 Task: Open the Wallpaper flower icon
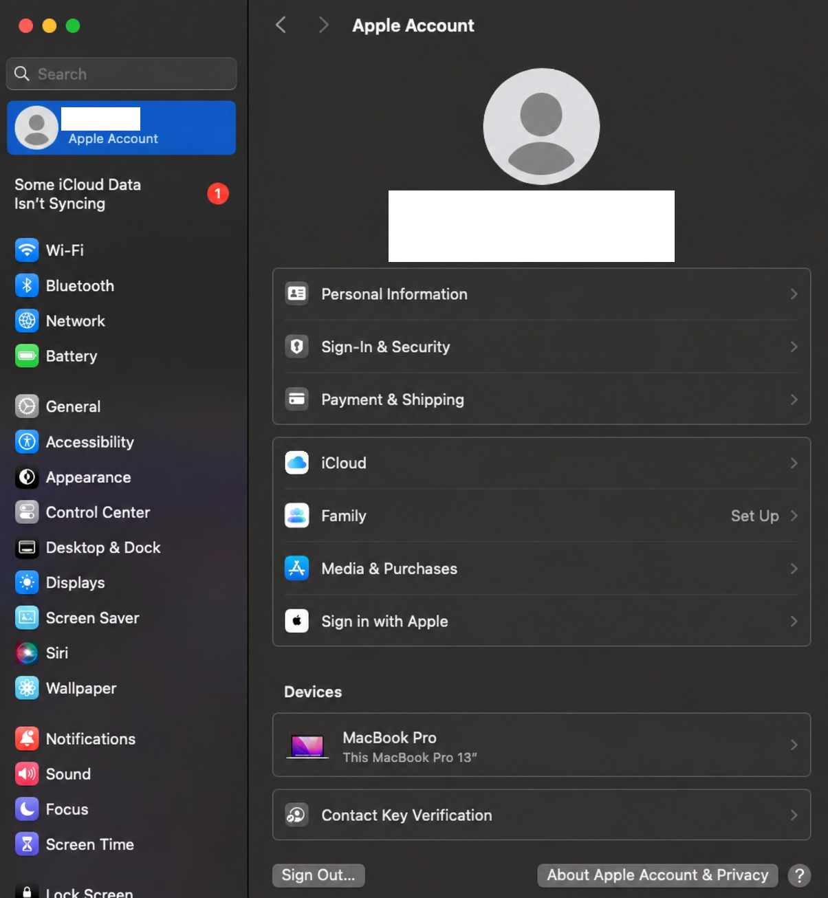click(27, 688)
